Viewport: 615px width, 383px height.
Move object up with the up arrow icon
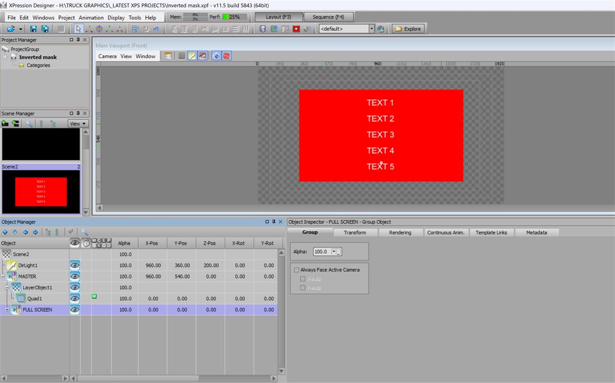[x=5, y=232]
